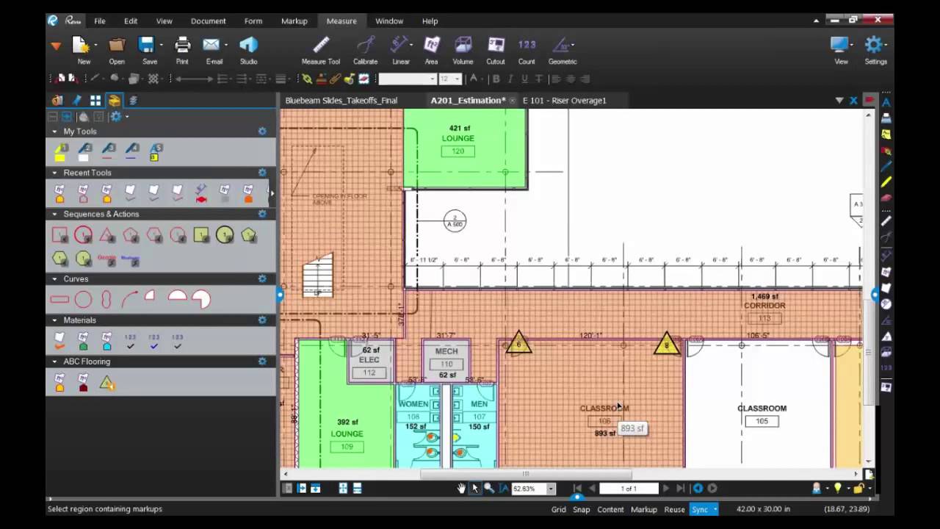This screenshot has width=940, height=529.
Task: Toggle the Grid status option
Action: pyautogui.click(x=559, y=509)
